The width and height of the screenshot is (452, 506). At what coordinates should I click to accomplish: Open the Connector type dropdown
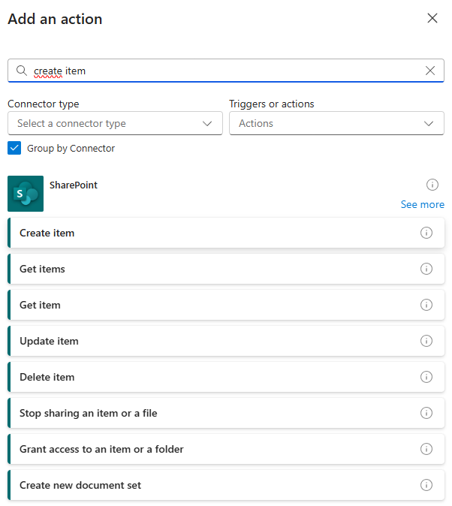point(115,123)
